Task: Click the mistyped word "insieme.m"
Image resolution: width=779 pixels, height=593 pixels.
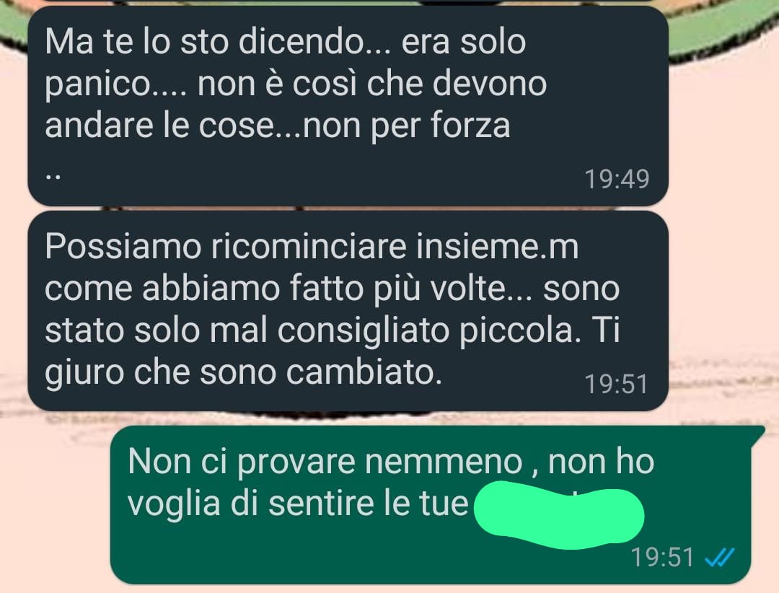Action: (x=497, y=247)
